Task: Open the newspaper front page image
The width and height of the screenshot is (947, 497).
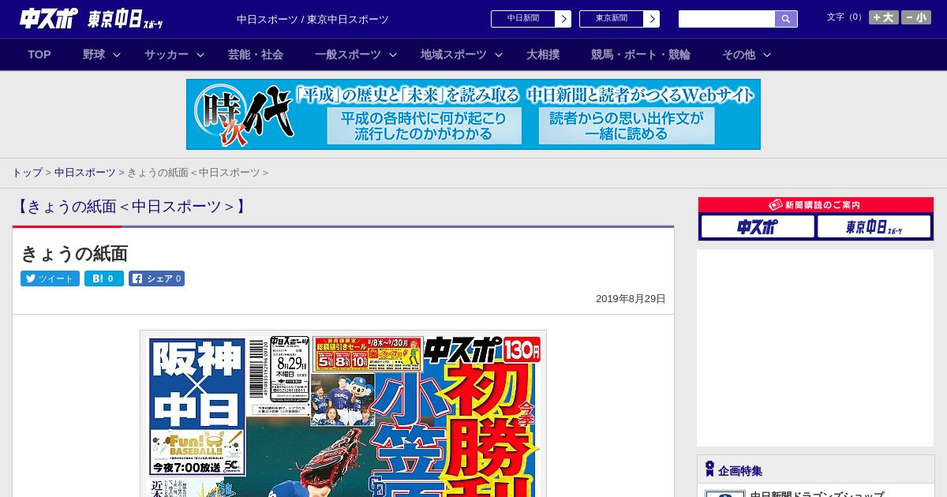Action: point(343,414)
